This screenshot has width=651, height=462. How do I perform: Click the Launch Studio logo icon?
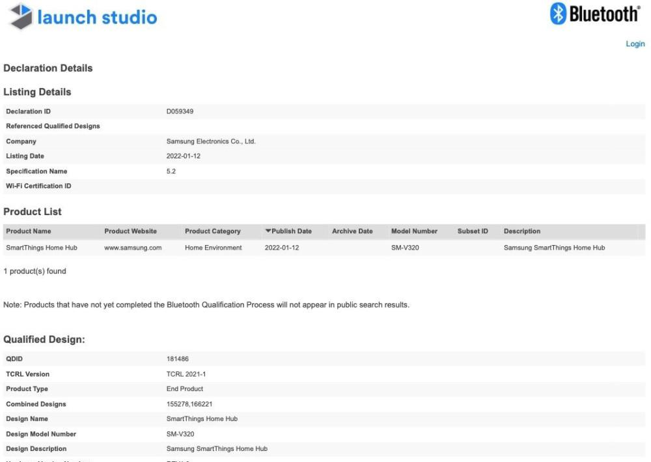click(21, 17)
